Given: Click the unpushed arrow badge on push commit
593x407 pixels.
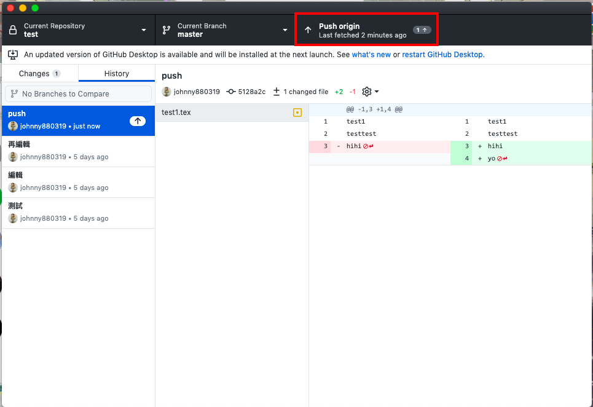Looking at the screenshot, I should tap(138, 121).
